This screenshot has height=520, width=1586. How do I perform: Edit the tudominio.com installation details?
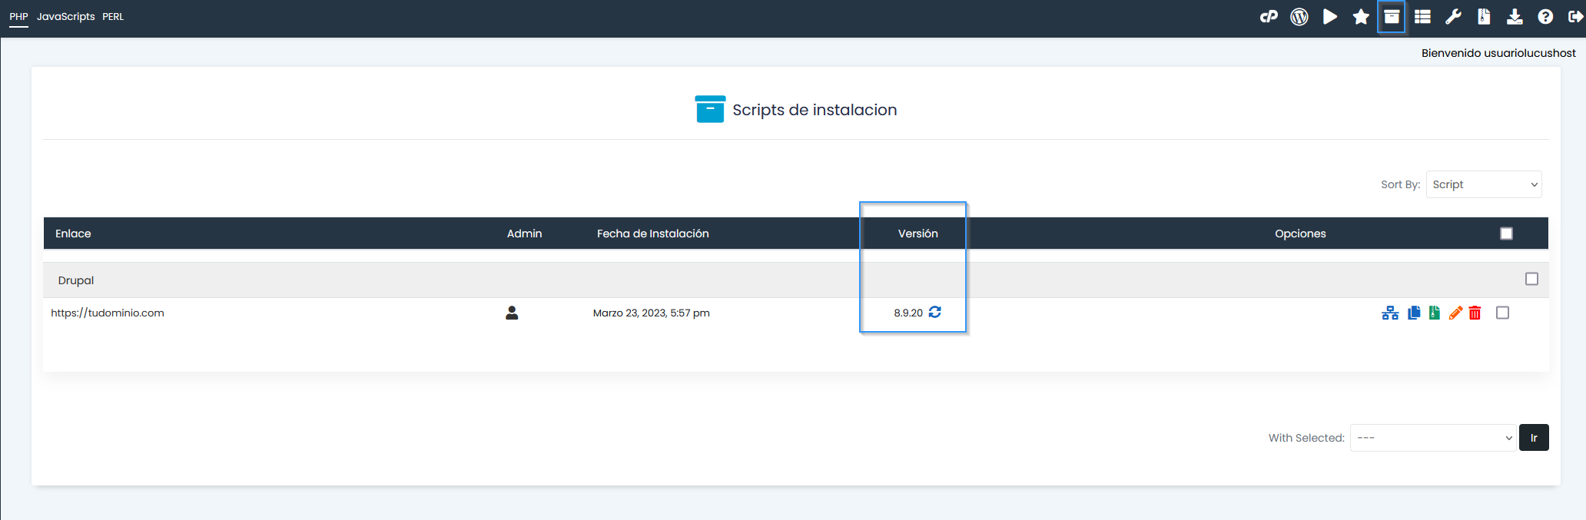pos(1455,313)
